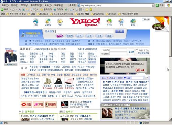The height and width of the screenshot is (125, 172).
Task: Click the blue 검색 search button
Action: click(120, 31)
